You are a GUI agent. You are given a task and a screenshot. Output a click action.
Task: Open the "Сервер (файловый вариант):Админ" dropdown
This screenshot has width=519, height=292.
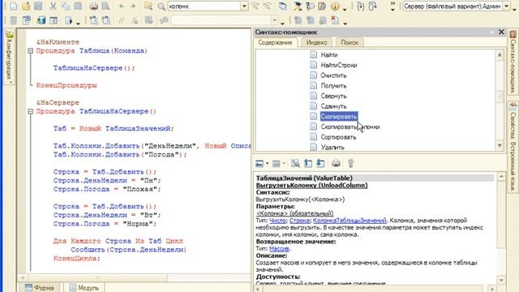(507, 6)
